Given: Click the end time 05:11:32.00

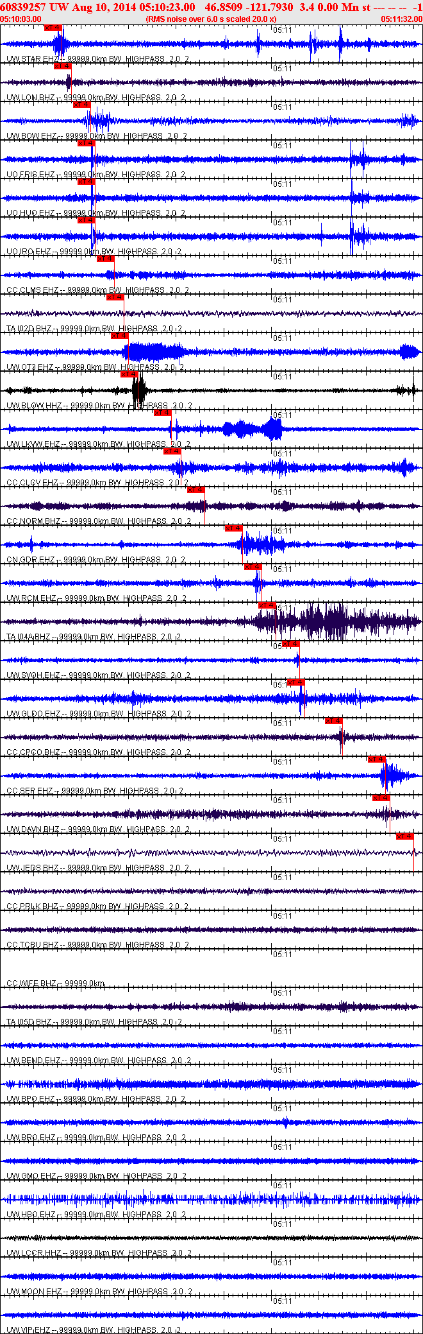Looking at the screenshot, I should click(402, 19).
